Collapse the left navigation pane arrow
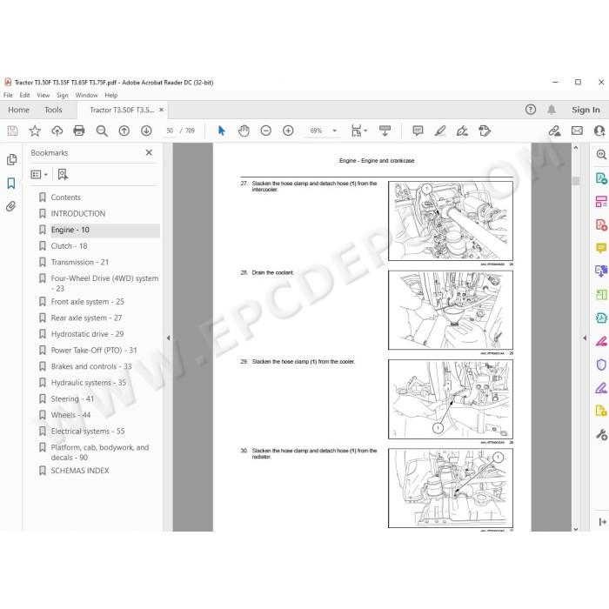This screenshot has height=609, width=609. coord(168,338)
